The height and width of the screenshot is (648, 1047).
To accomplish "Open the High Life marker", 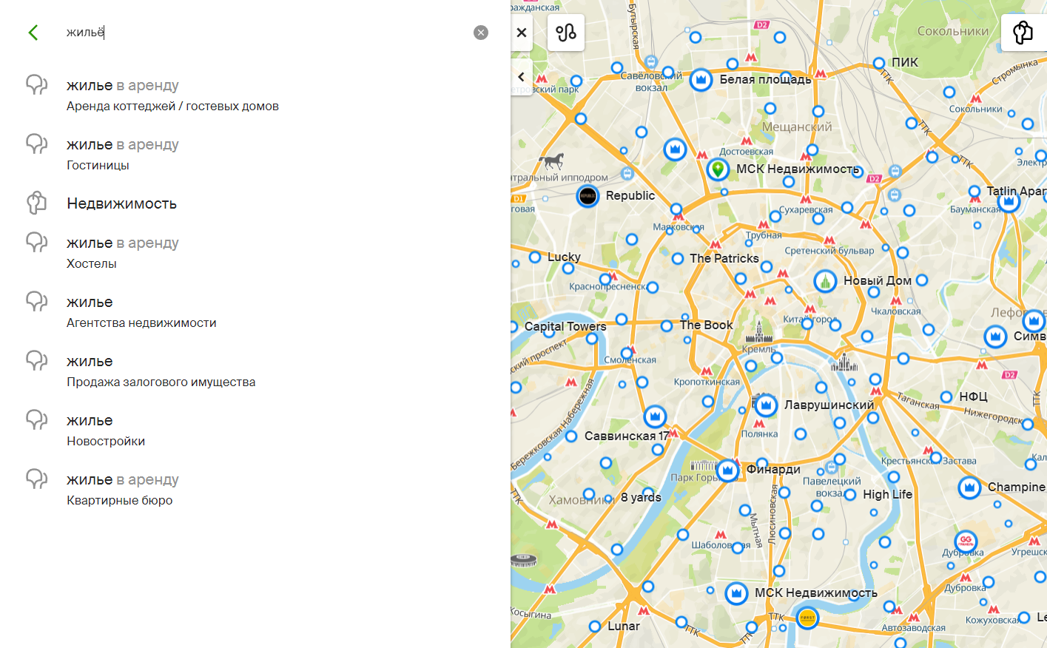I will (850, 494).
